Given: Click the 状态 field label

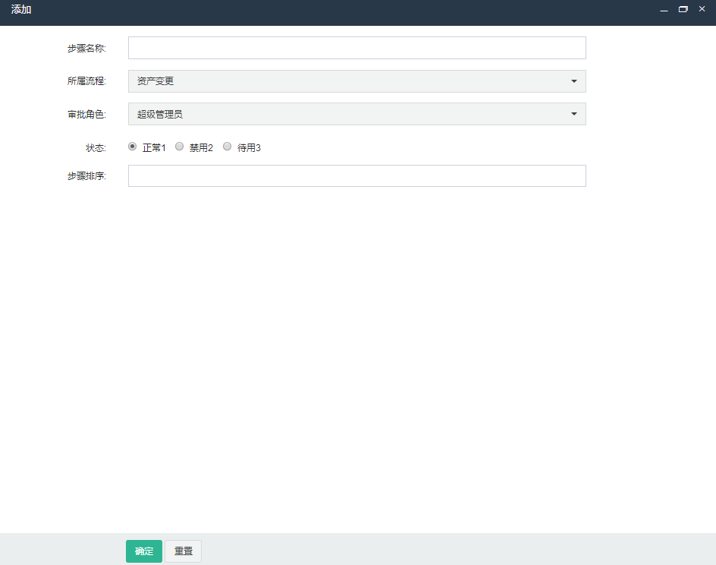Looking at the screenshot, I should (x=96, y=148).
